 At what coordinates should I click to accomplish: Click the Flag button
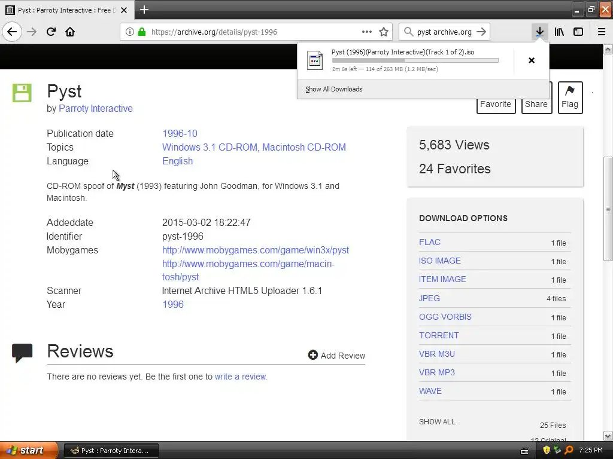[x=570, y=97]
